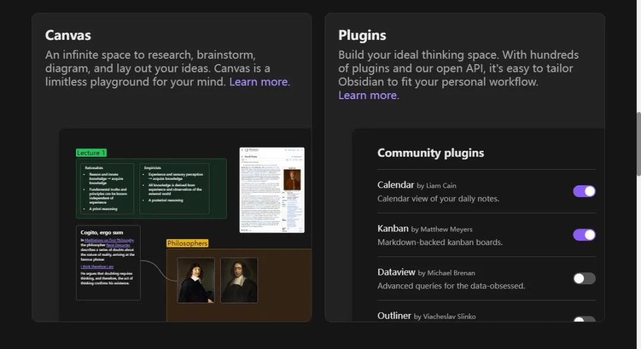Click author text by Liam Cain

tap(437, 186)
